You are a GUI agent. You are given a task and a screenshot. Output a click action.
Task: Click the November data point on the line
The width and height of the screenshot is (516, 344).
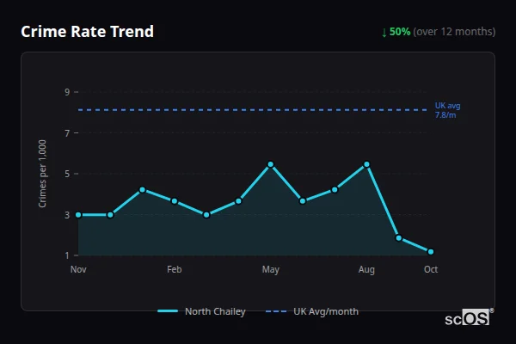pos(78,215)
